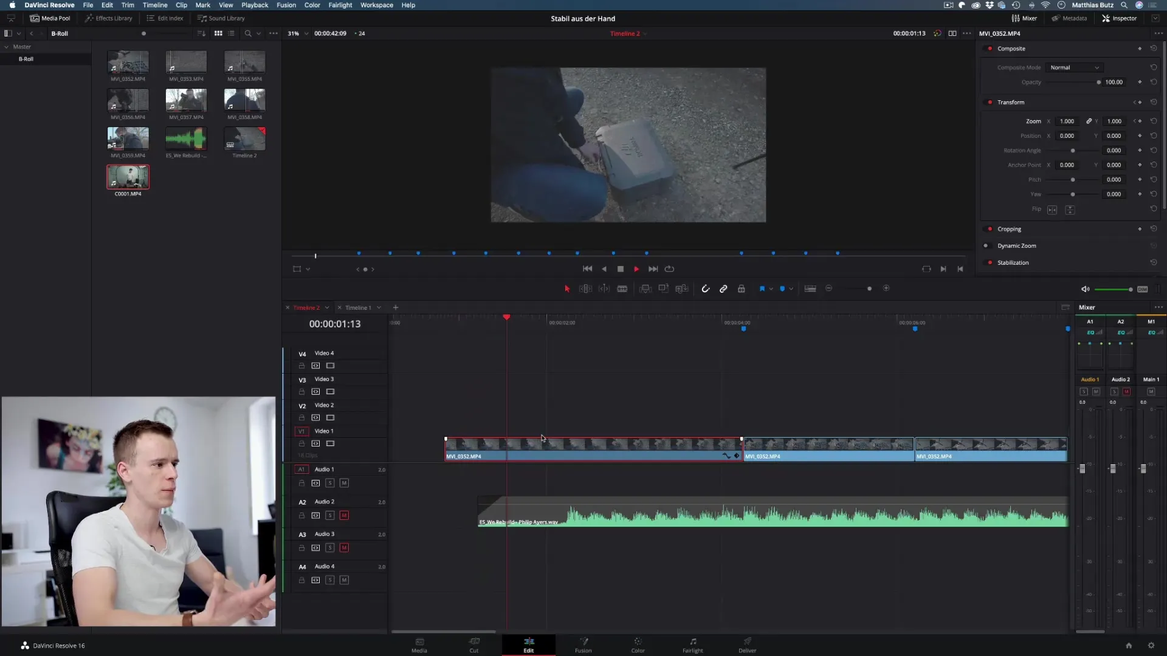
Task: Stop playback with the Stop button
Action: pyautogui.click(x=621, y=269)
